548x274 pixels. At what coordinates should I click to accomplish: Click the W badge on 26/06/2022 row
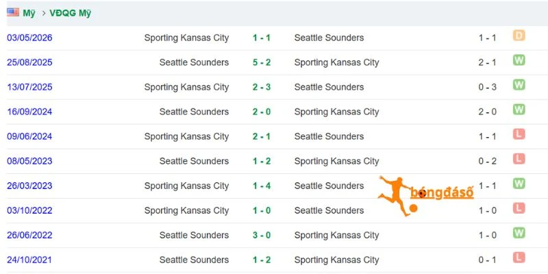(x=519, y=233)
